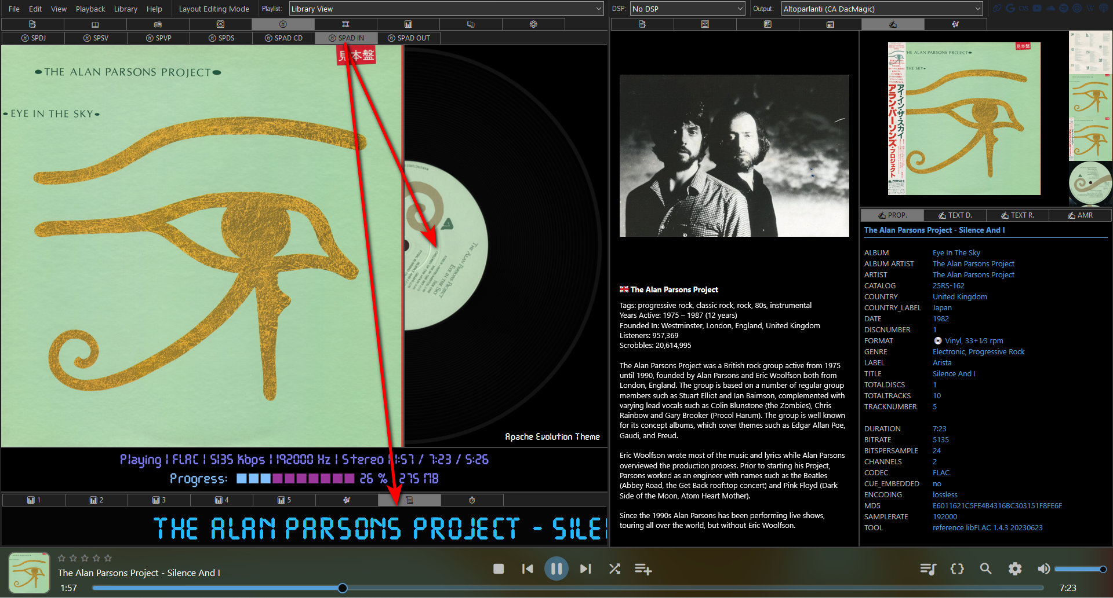The width and height of the screenshot is (1113, 598).
Task: Switch to visualization tab 3
Action: [159, 500]
